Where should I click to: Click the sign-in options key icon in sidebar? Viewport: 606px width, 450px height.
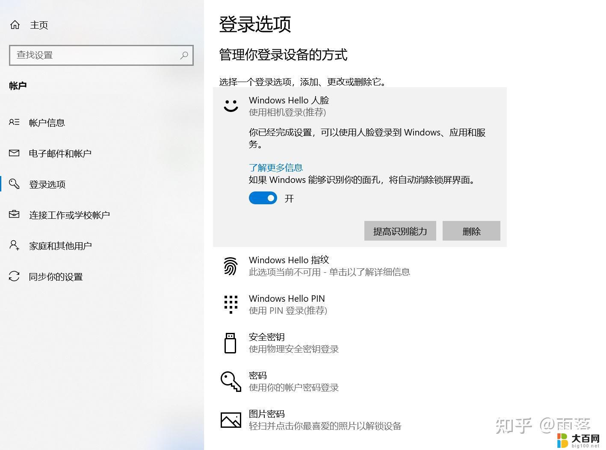[x=14, y=184]
